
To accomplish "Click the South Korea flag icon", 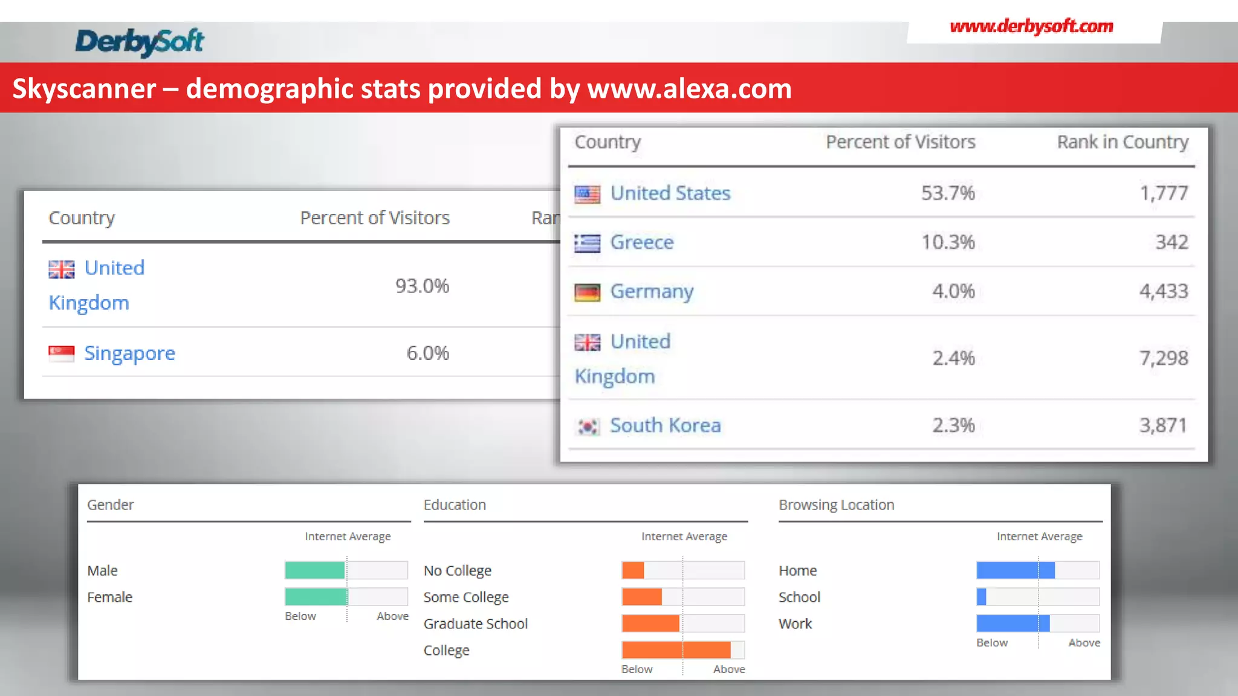I will [587, 427].
